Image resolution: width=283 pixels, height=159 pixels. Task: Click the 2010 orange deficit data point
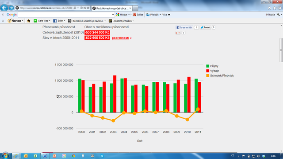pos(187,119)
